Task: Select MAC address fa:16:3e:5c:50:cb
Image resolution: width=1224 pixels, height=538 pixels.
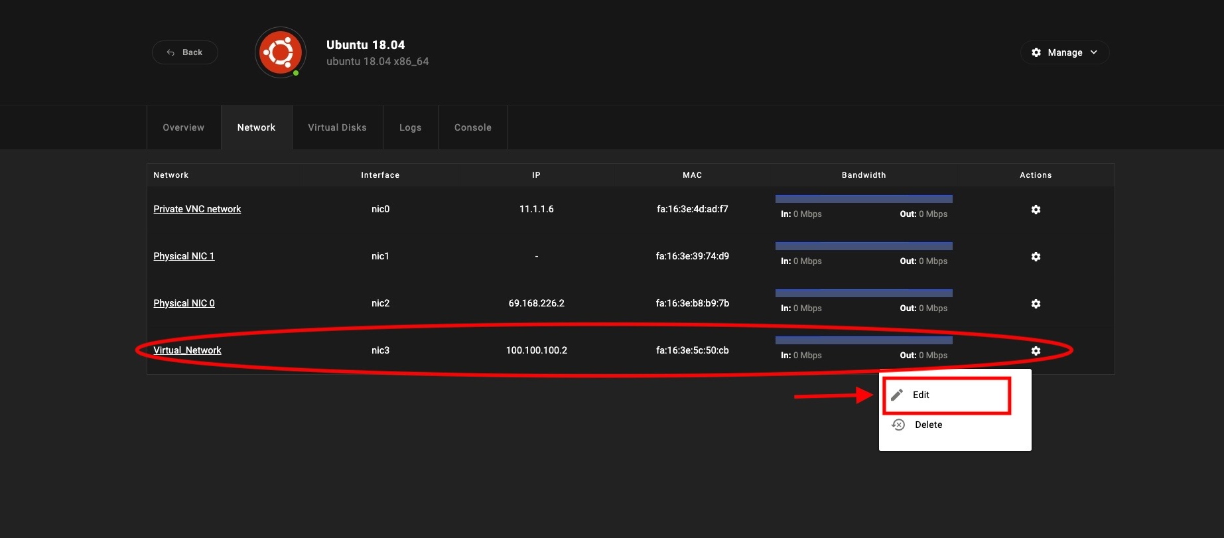Action: point(692,350)
